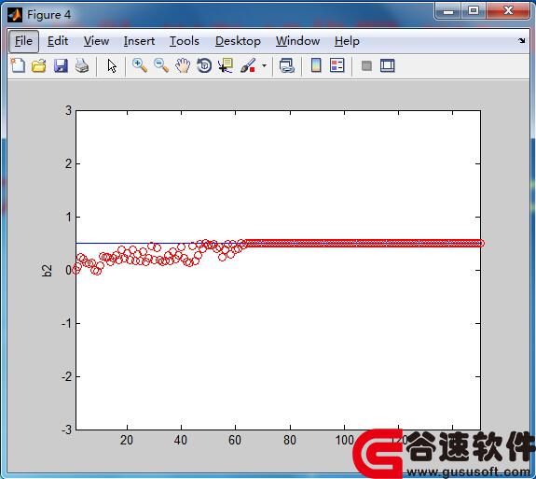Toggle the Insert Colorbar button
The height and width of the screenshot is (479, 536).
316,65
